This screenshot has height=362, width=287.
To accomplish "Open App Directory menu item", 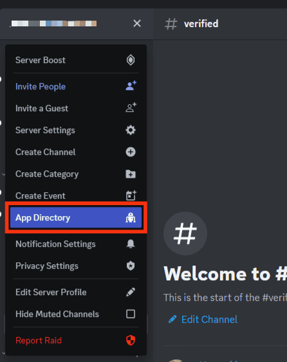I will (76, 217).
